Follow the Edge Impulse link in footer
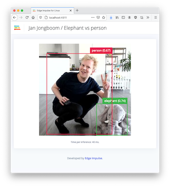This screenshot has width=170, height=187. point(93,158)
